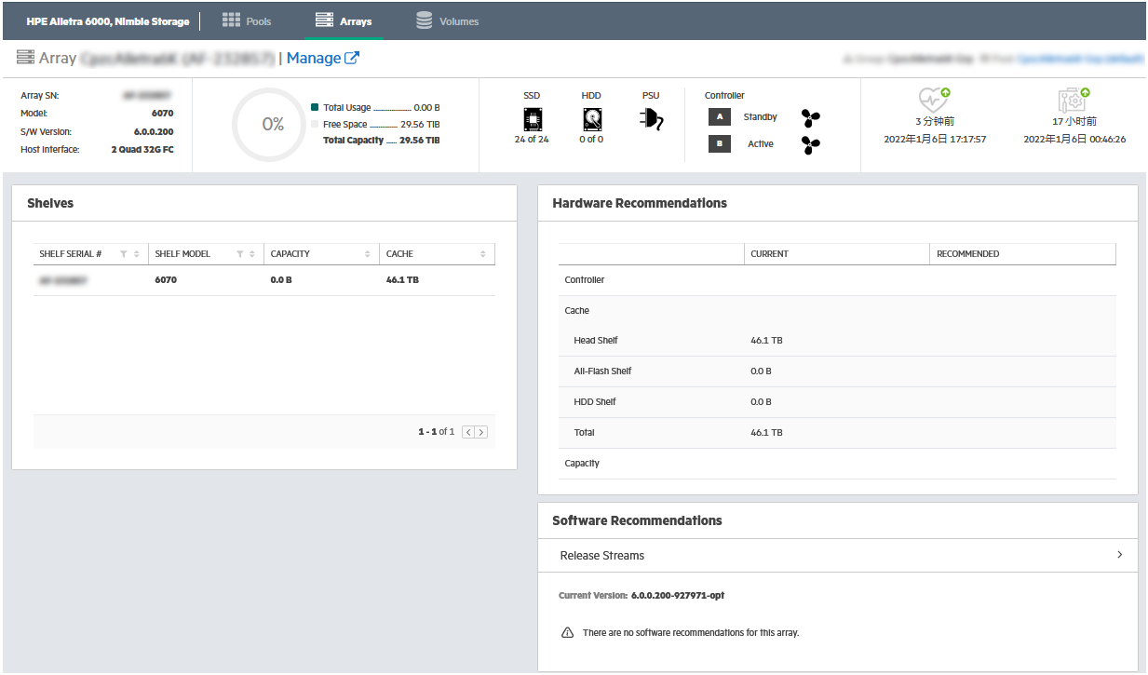
Task: Click the Total Capacity 29.56 TiB line
Action: click(381, 141)
